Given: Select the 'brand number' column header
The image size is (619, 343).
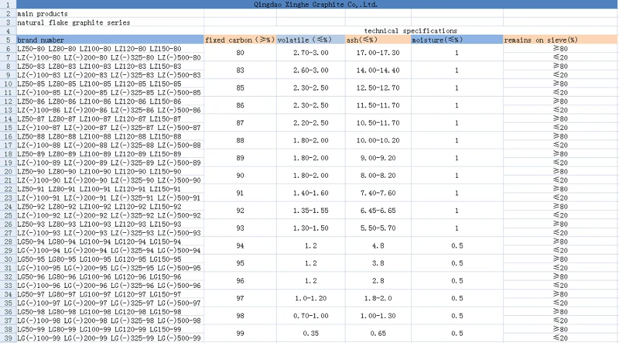Looking at the screenshot, I should point(110,40).
